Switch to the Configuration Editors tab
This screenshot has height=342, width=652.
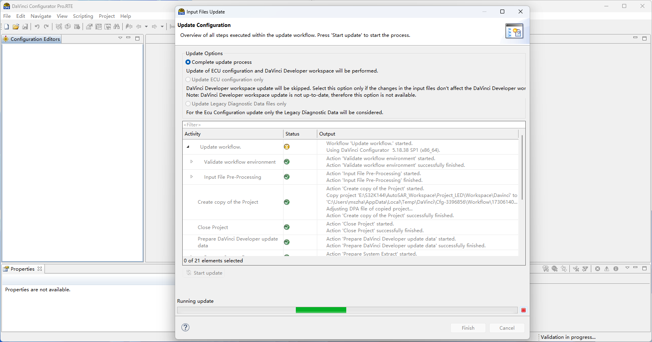[32, 39]
